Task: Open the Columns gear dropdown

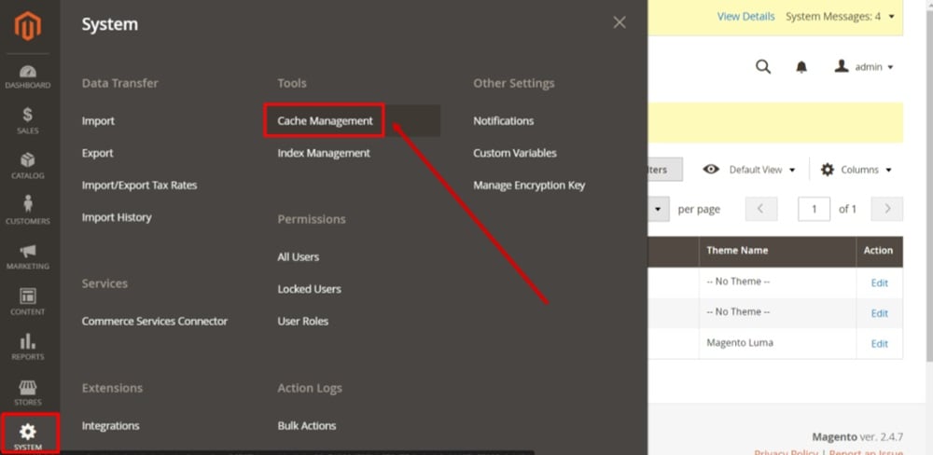Action: [856, 170]
